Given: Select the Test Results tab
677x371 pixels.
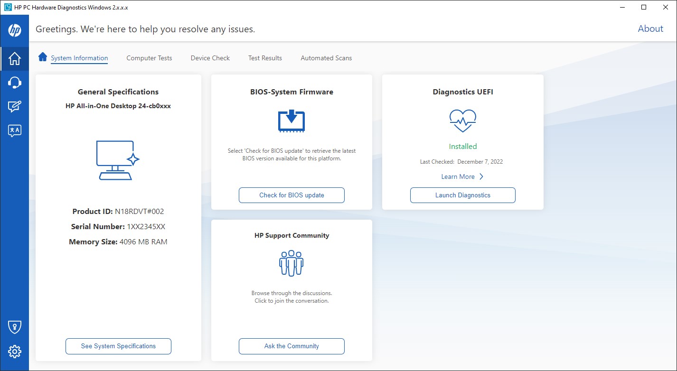Looking at the screenshot, I should tap(264, 57).
